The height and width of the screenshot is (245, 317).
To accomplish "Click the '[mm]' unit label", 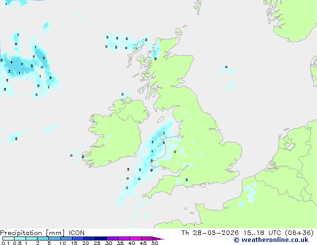I will [55, 233].
